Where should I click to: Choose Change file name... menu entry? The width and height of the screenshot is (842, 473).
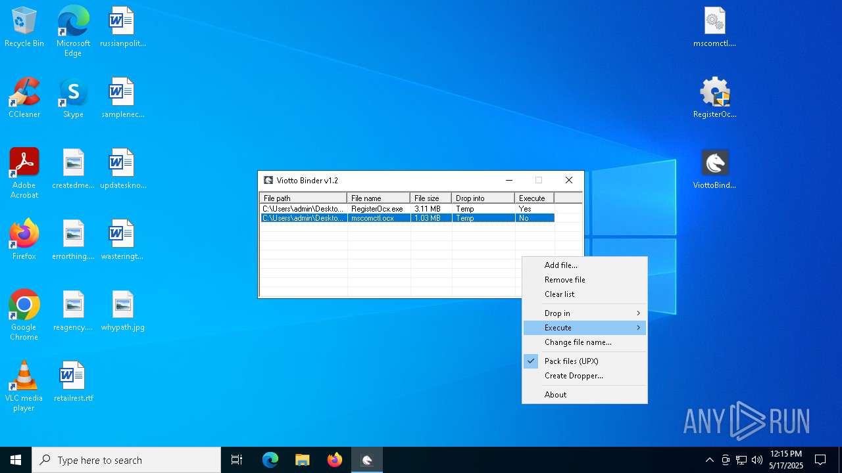585,342
